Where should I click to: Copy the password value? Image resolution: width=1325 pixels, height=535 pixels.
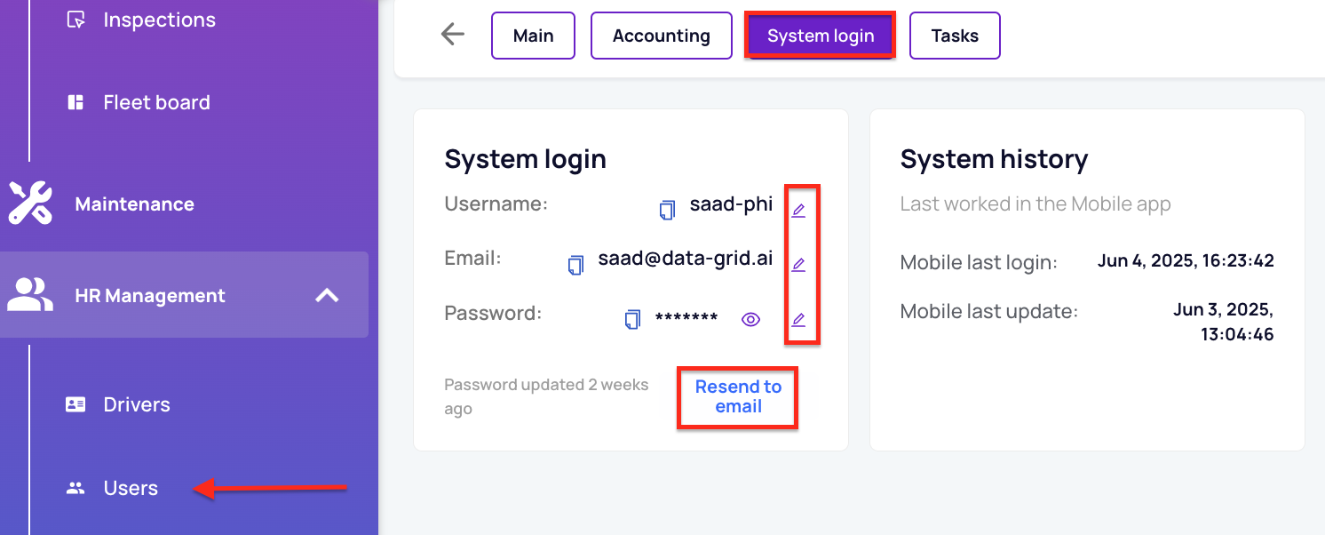pos(632,320)
